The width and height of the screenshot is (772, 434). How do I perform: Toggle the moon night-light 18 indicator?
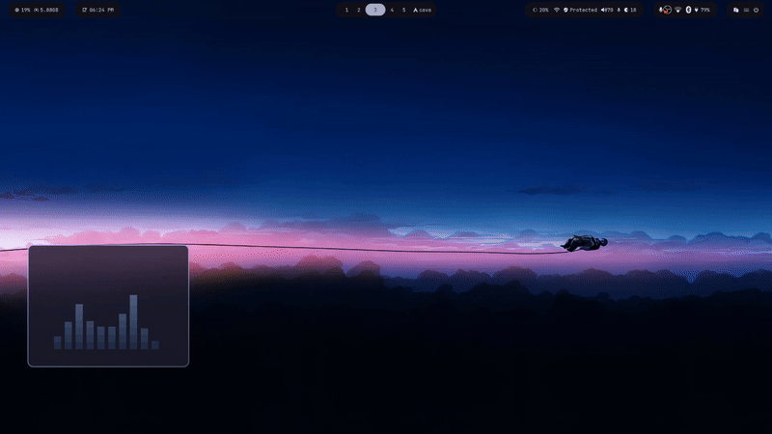coord(630,10)
